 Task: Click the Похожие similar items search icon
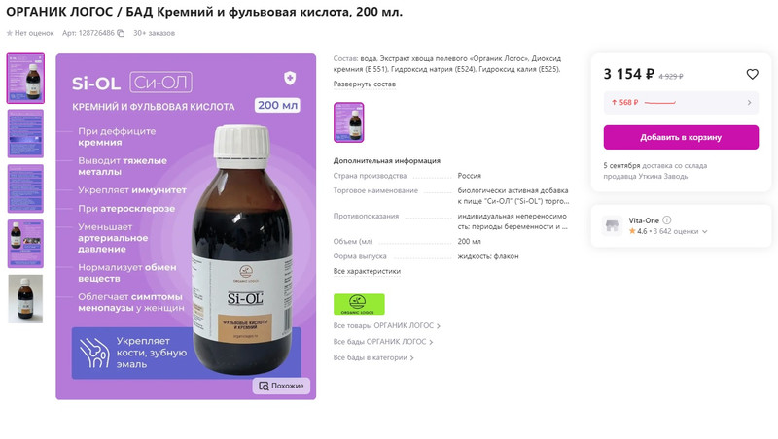[264, 386]
